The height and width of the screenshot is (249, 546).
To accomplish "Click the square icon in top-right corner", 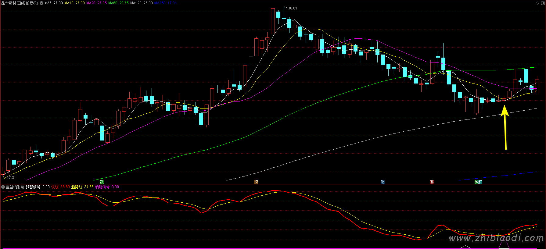I will click(542, 3).
